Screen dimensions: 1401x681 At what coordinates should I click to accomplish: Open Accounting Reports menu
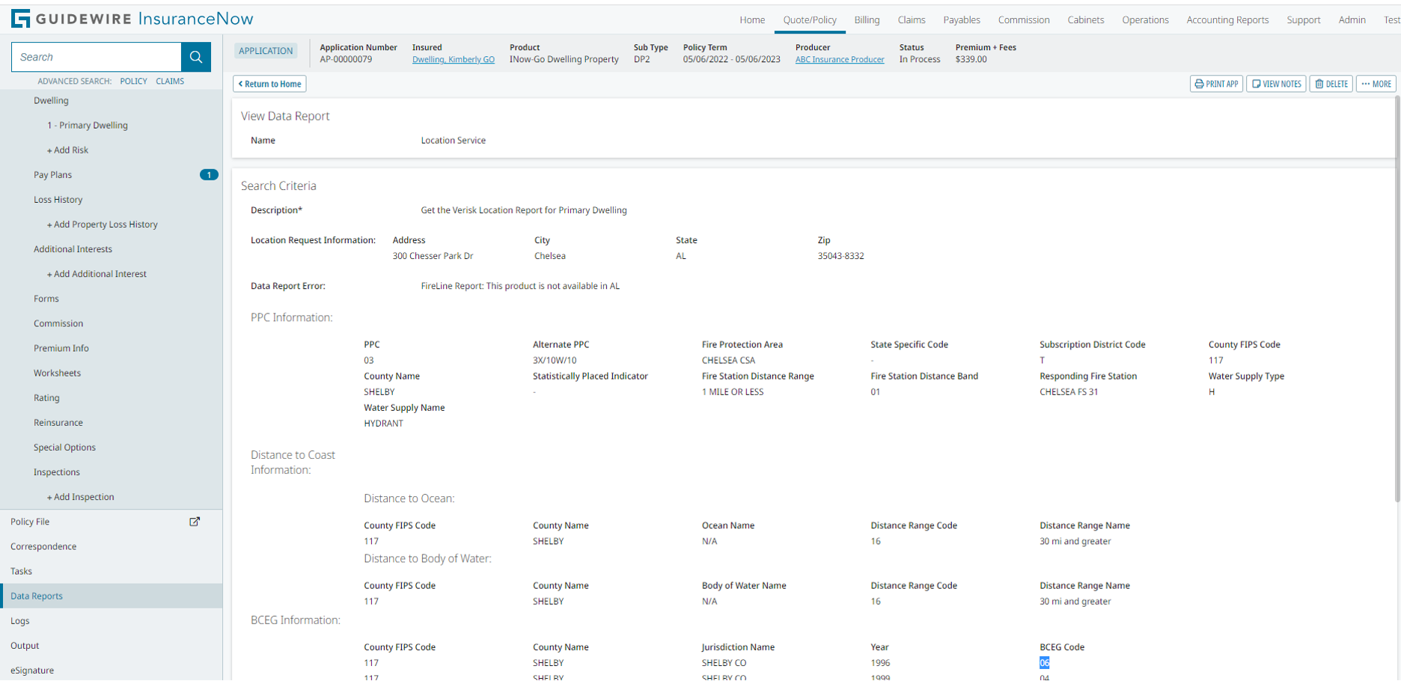click(x=1227, y=20)
